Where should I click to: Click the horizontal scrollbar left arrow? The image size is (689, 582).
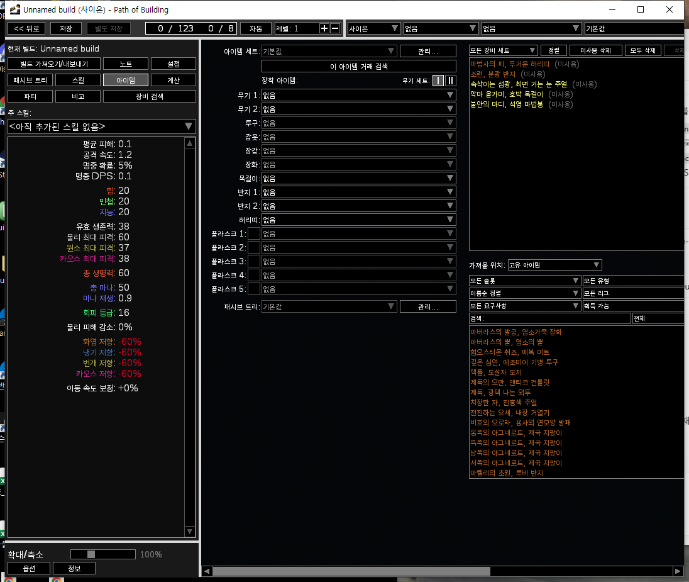(x=207, y=571)
